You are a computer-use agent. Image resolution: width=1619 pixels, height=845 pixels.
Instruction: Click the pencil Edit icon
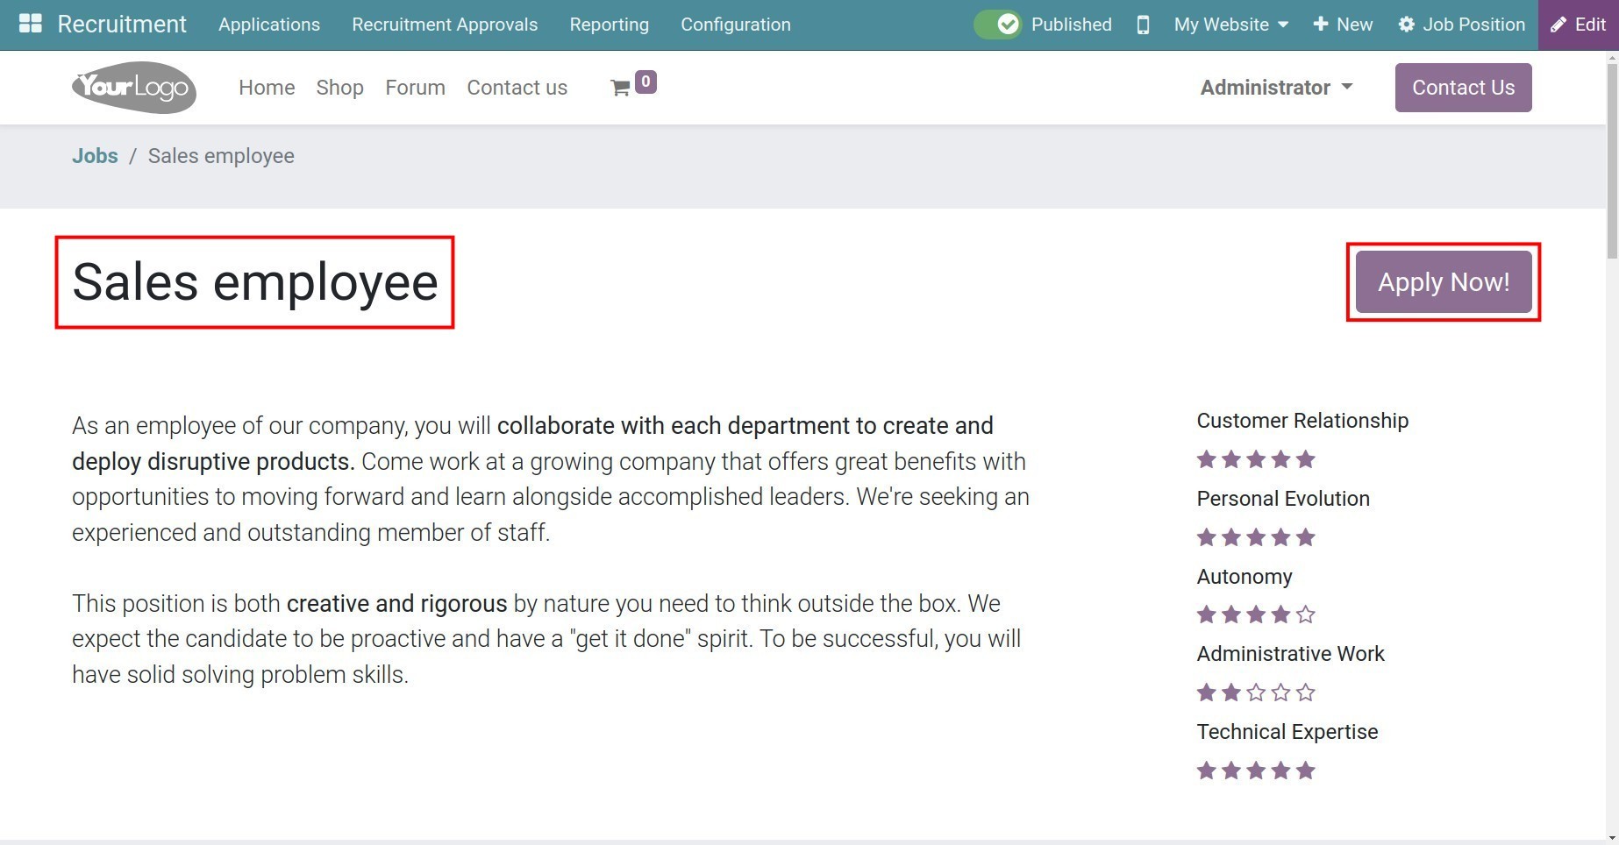(x=1558, y=25)
